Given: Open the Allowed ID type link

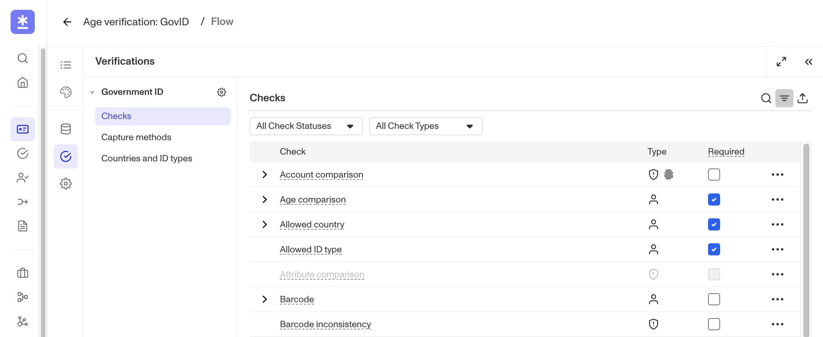Looking at the screenshot, I should tap(311, 249).
